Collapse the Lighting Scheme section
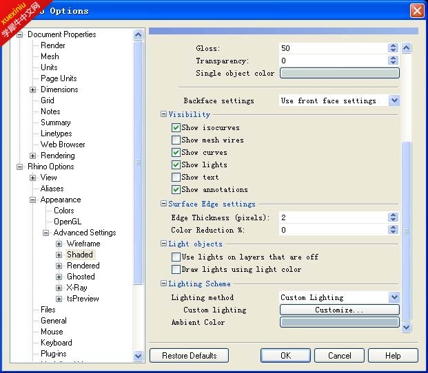The width and height of the screenshot is (428, 373). coord(163,284)
